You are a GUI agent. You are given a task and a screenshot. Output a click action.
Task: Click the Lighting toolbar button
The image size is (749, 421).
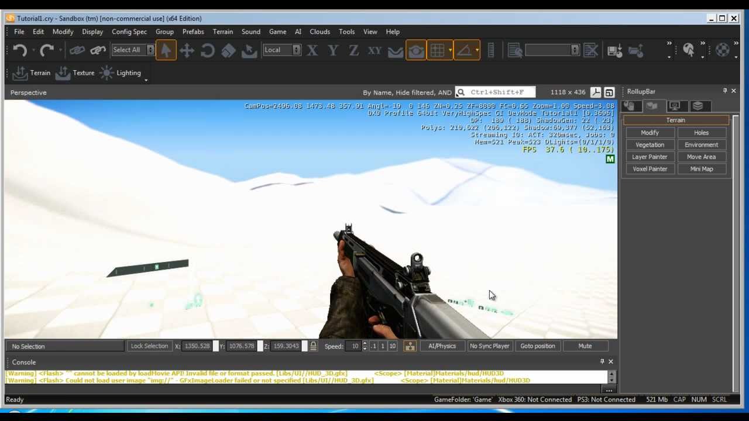tap(120, 73)
